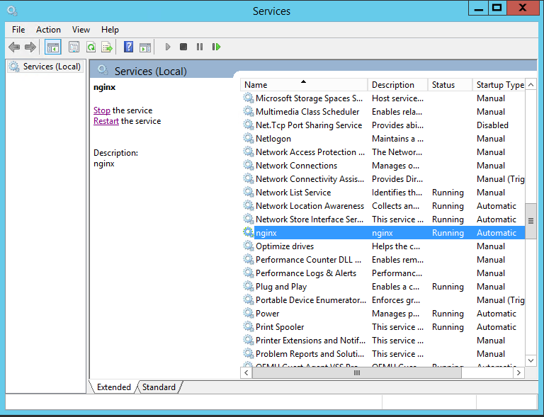This screenshot has width=544, height=417.
Task: Click the Stop the service link
Action: [x=102, y=110]
